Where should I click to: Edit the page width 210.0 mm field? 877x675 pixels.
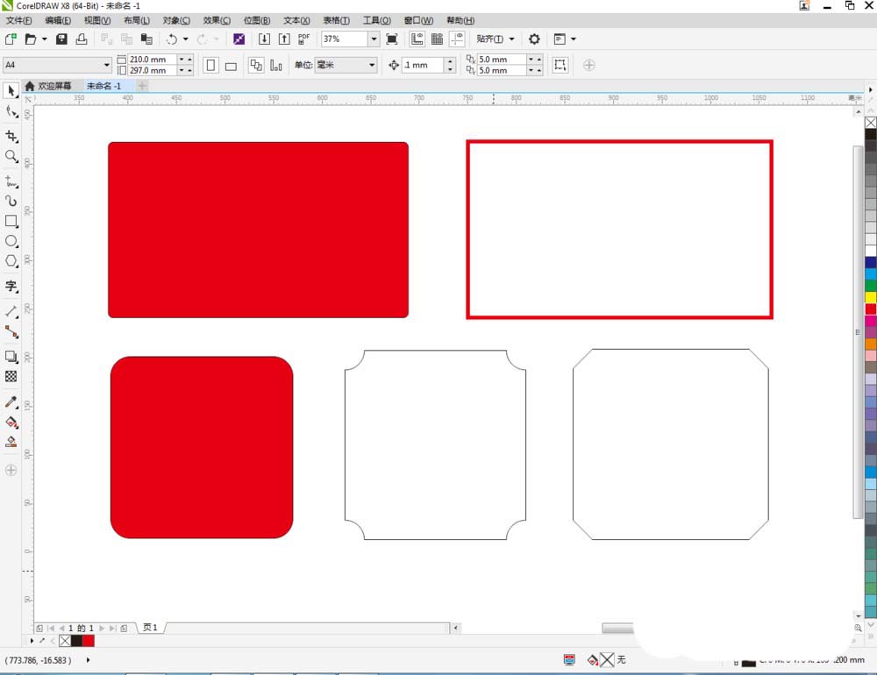coord(153,59)
